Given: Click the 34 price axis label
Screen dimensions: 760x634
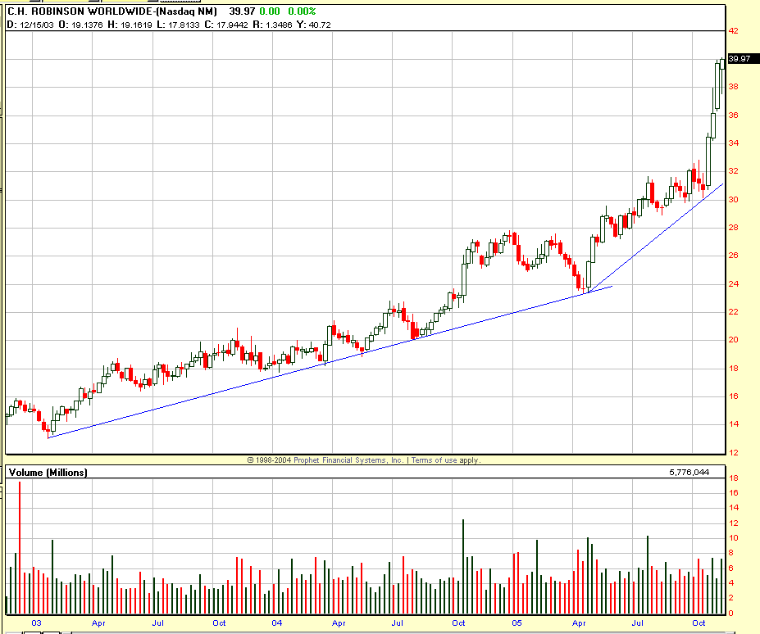Looking at the screenshot, I should [x=733, y=143].
